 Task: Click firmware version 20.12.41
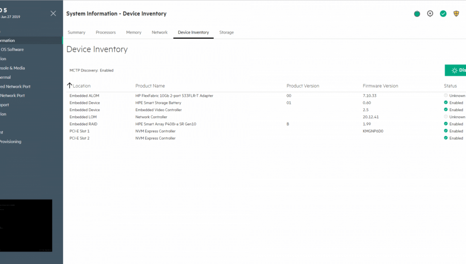pyautogui.click(x=370, y=117)
